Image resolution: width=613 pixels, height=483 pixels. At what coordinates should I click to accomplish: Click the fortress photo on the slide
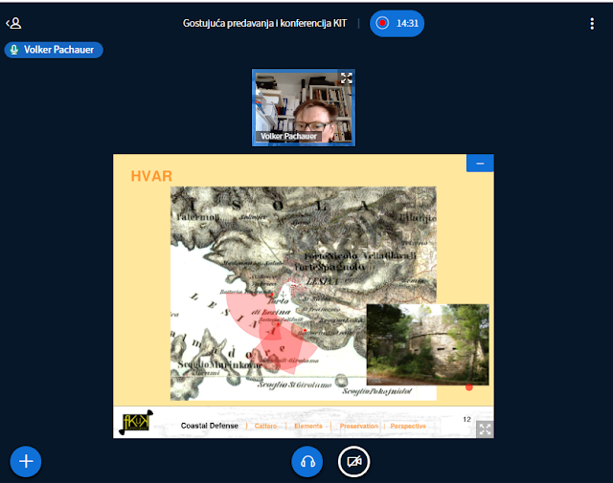point(428,344)
